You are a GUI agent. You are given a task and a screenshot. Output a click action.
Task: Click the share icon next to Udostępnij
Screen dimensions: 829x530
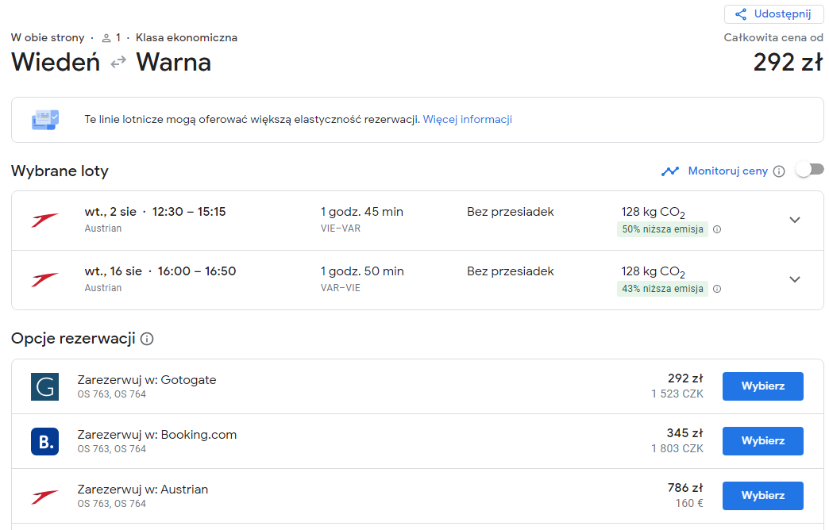(x=741, y=14)
